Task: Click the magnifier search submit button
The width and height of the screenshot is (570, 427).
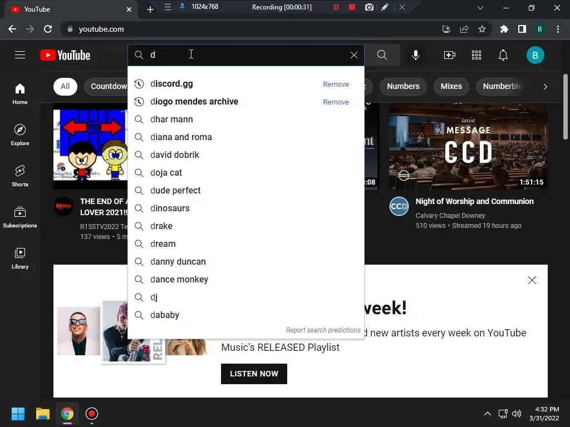Action: (382, 55)
